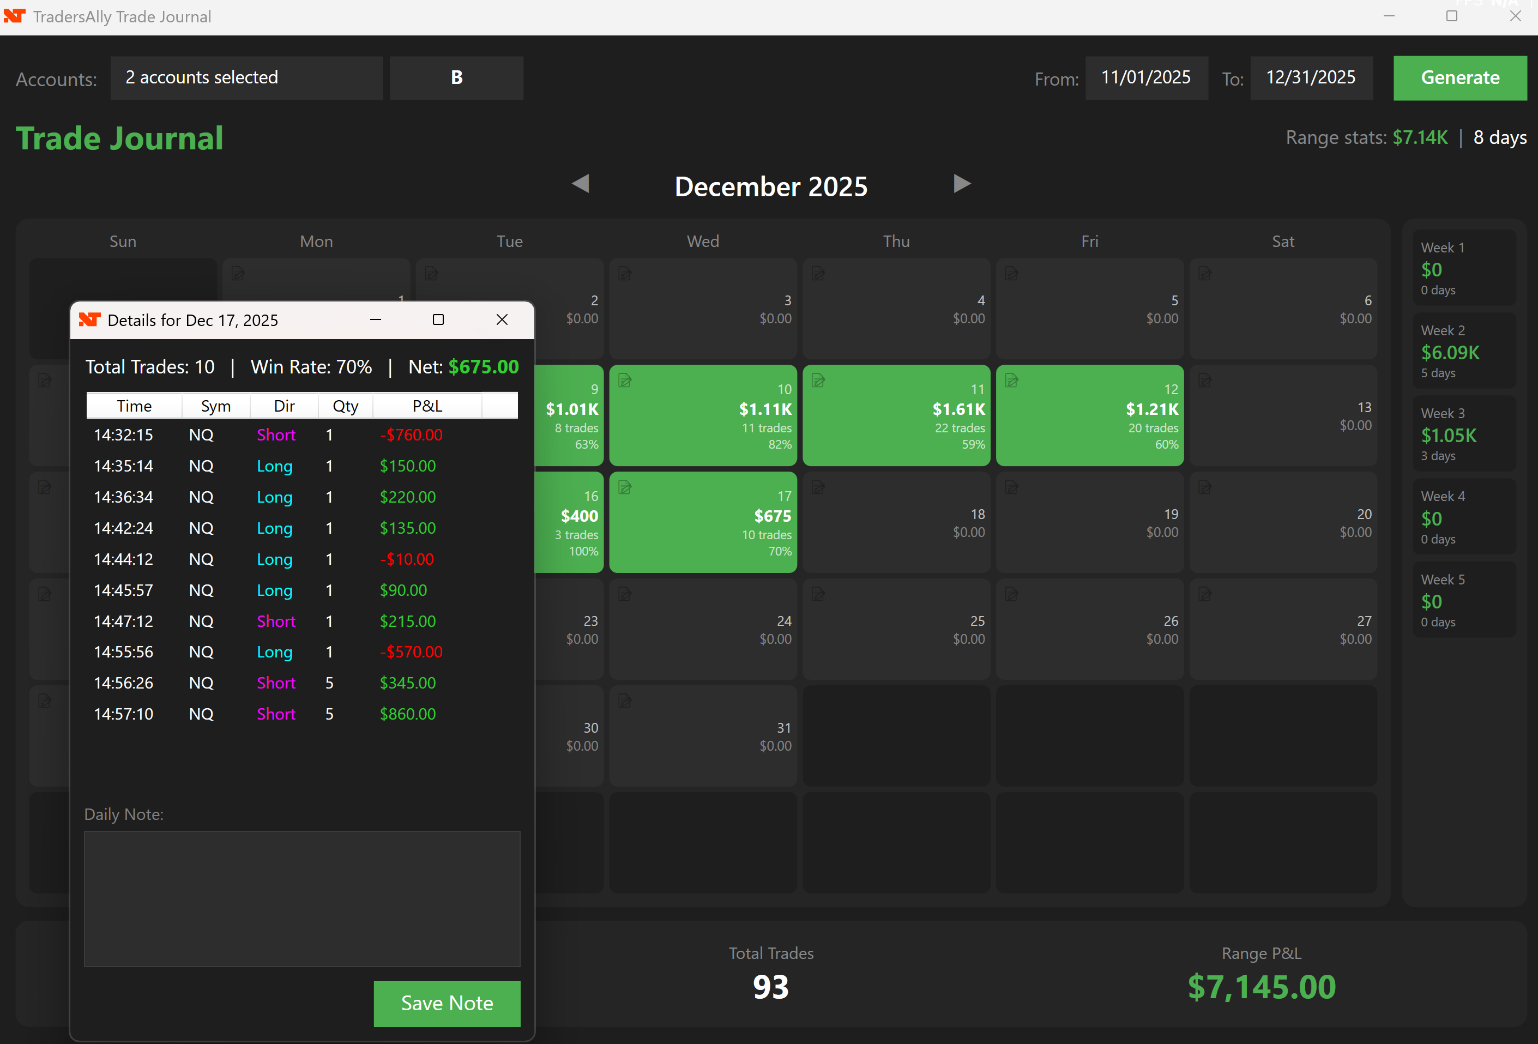Click inside the Daily Note text area
Viewport: 1538px width, 1044px height.
tap(302, 898)
